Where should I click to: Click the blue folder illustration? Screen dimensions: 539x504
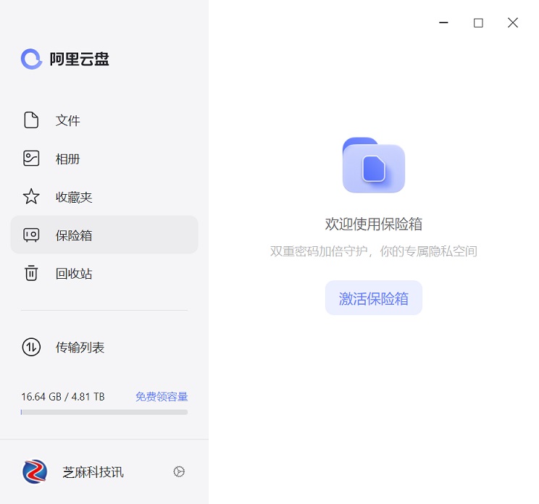click(x=373, y=165)
